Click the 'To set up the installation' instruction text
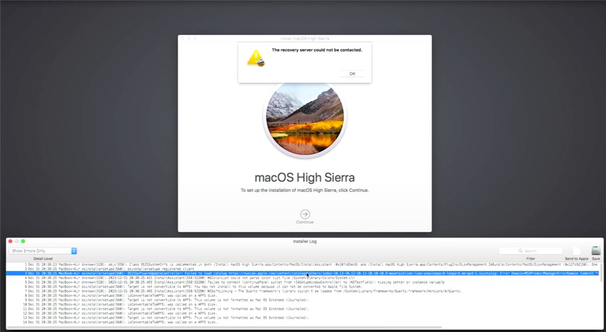Image resolution: width=606 pixels, height=332 pixels. click(305, 190)
